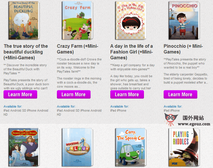213x168 pixels.
Task: Click Available for under Crazy Farm
Action: tap(66, 107)
